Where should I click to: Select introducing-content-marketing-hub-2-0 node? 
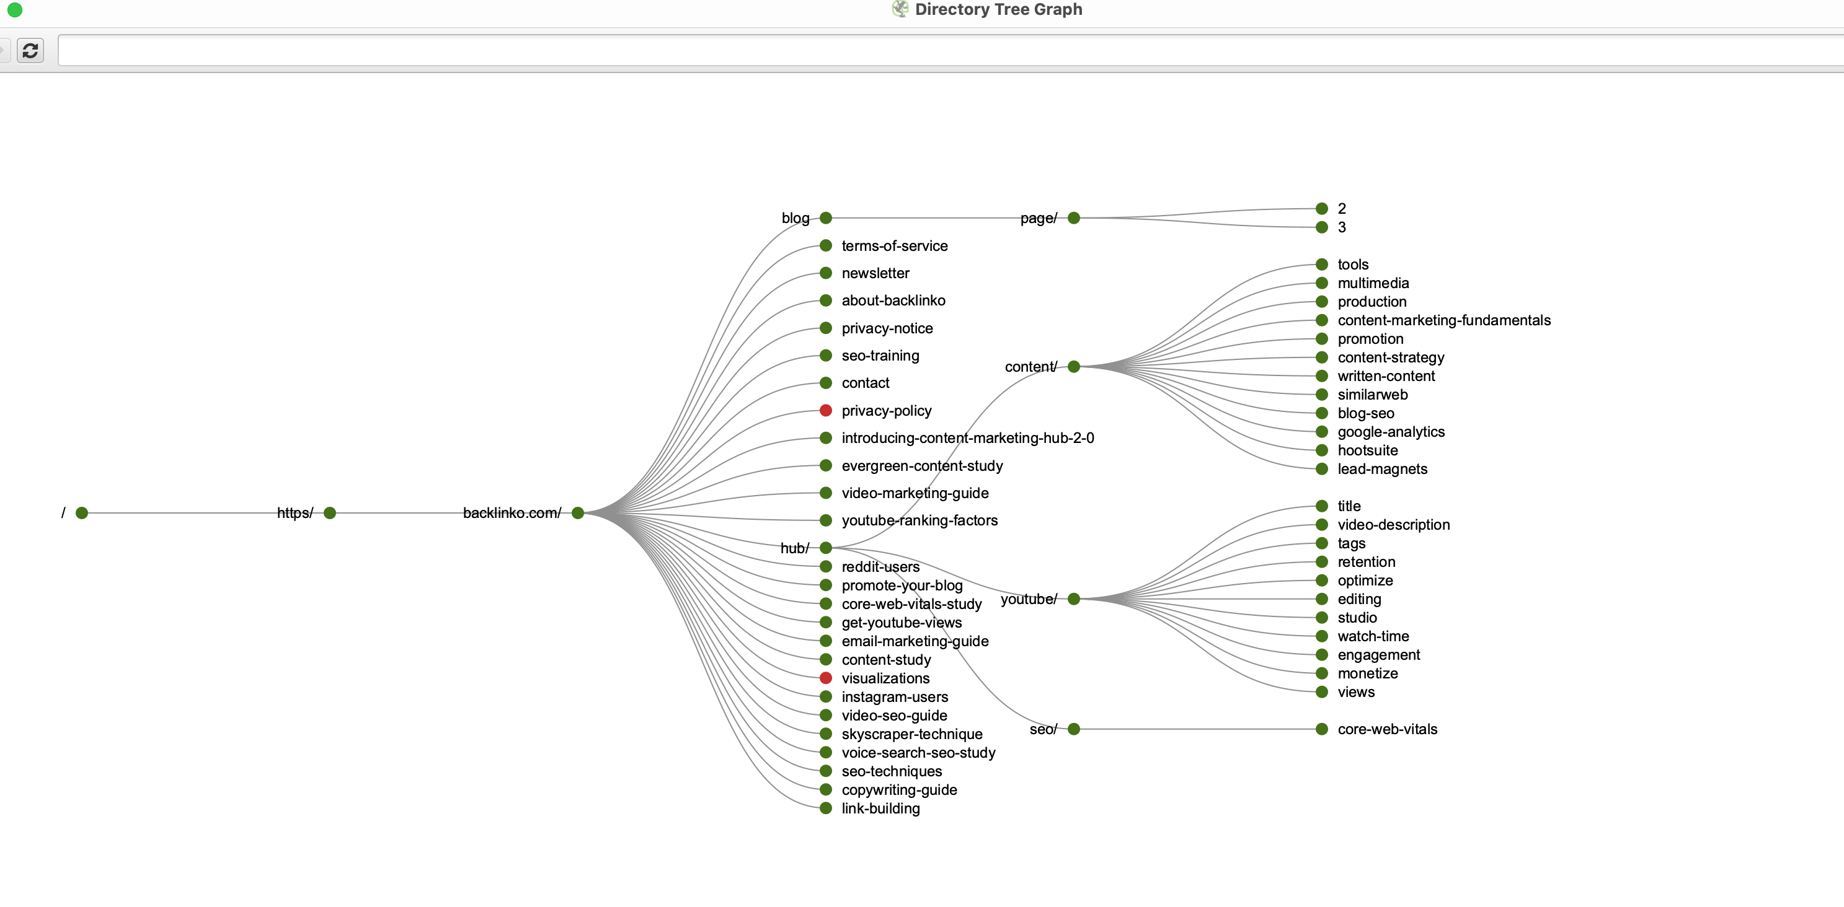click(x=825, y=438)
